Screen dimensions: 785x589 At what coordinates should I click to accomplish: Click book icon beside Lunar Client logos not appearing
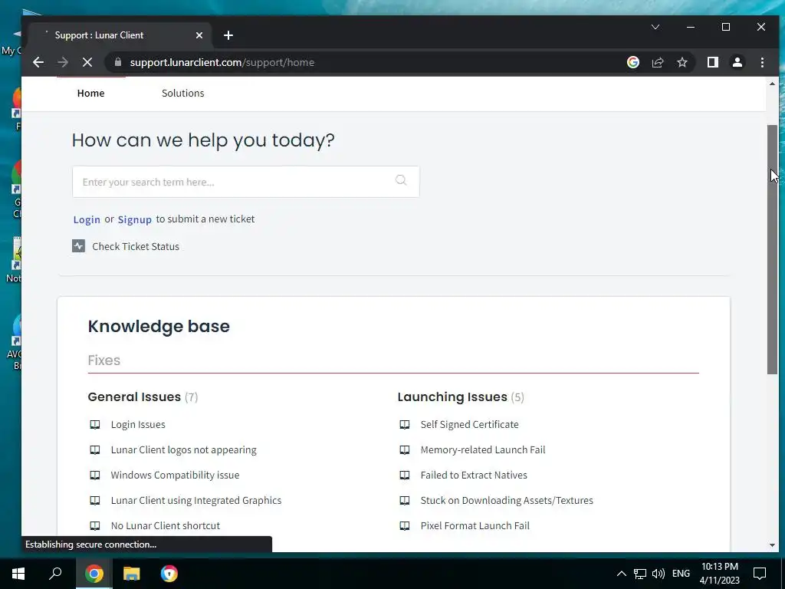(94, 449)
